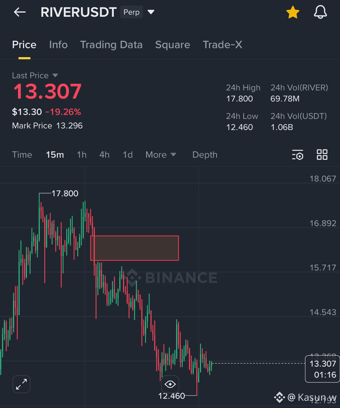Click the 16.892 price axis label
Screen dimensions: 340x408
click(323, 223)
